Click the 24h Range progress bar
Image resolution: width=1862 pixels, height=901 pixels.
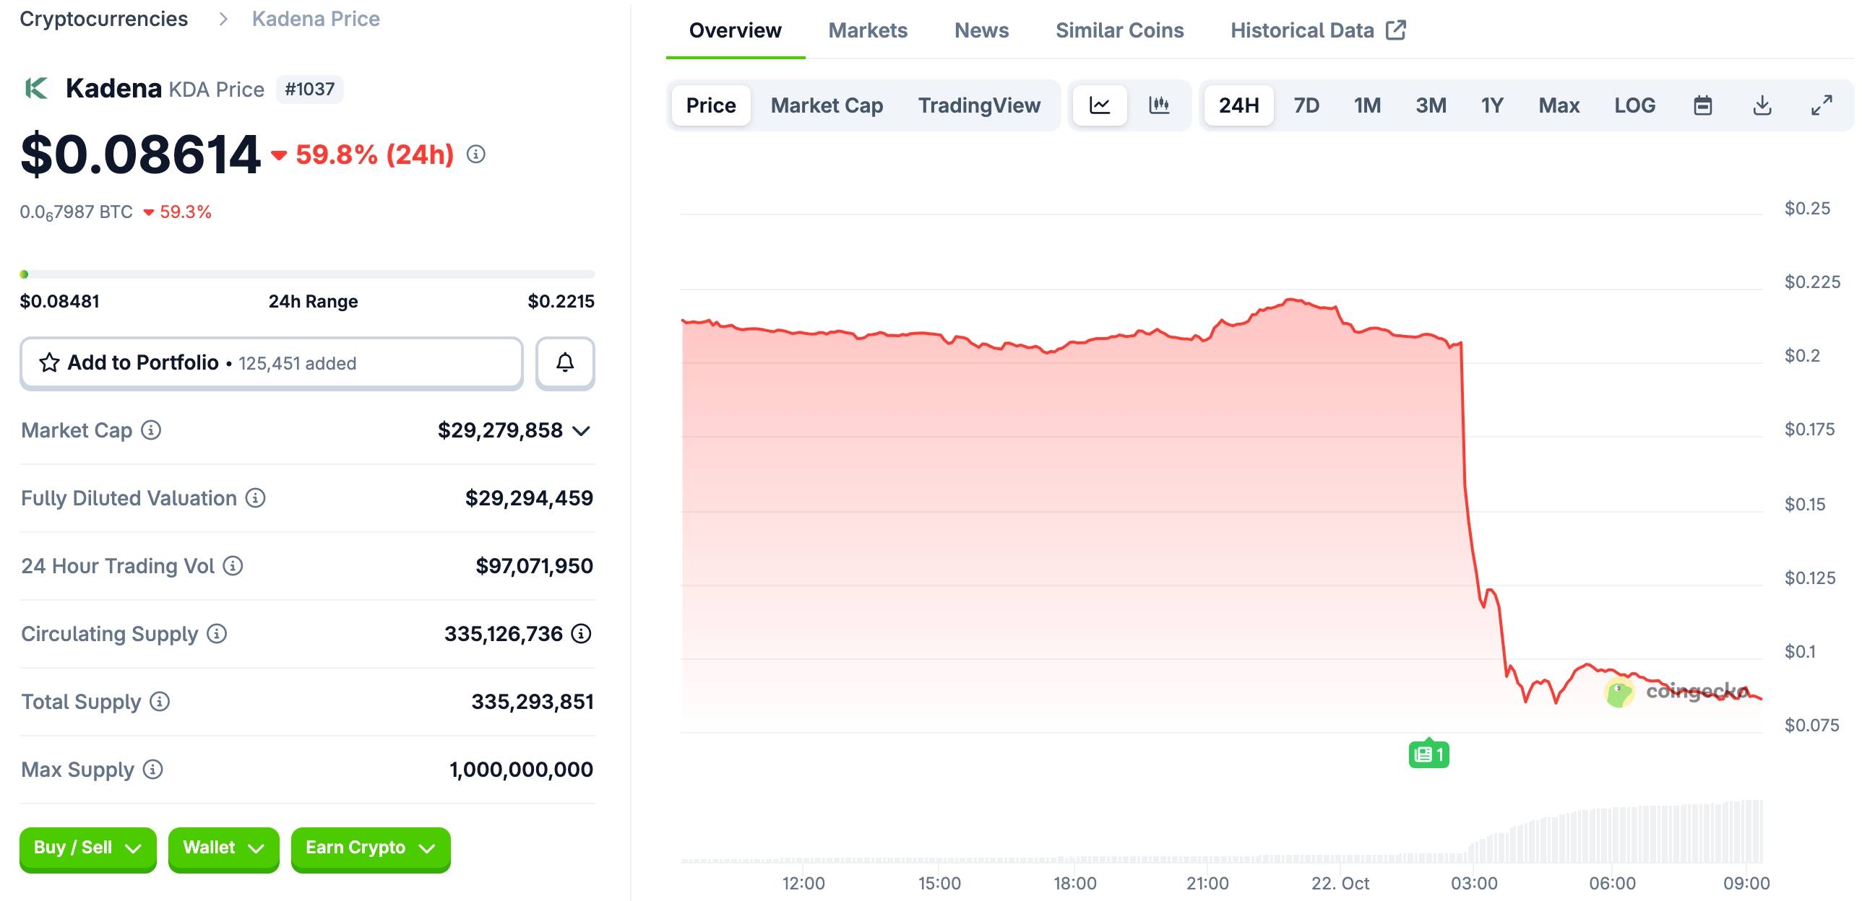point(307,274)
